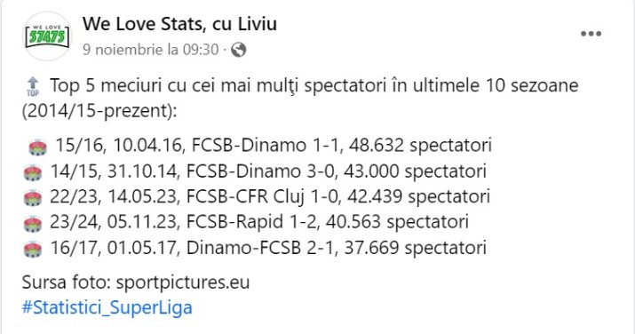Open the #Statistici_SuperLiga hashtag

(x=107, y=307)
